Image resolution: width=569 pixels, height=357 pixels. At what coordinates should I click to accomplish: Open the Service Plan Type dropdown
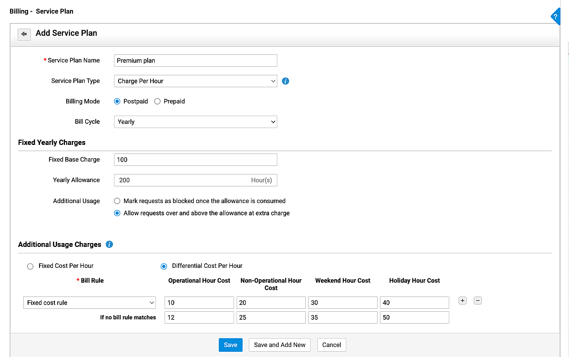click(x=196, y=81)
